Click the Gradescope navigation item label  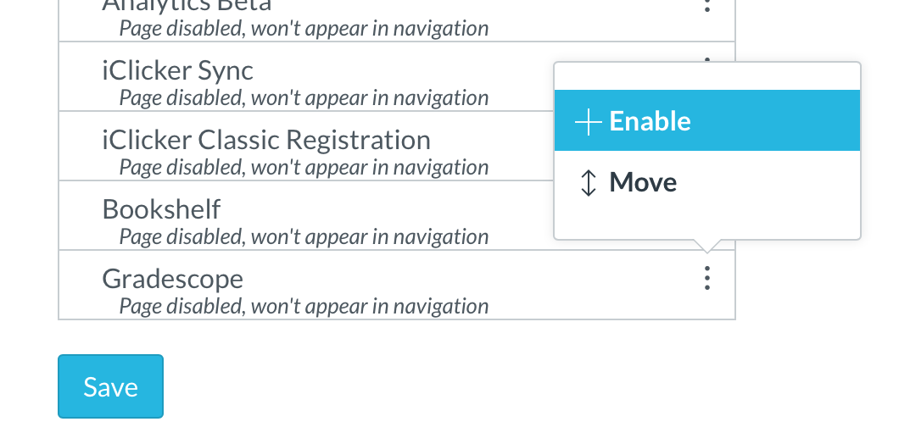click(172, 278)
